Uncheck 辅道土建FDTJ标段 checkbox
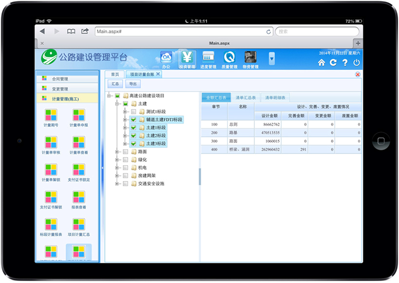 [x=134, y=119]
